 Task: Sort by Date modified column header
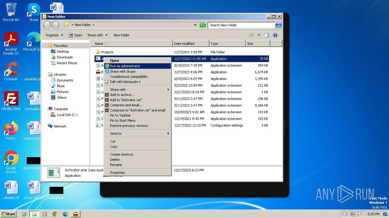[x=191, y=44]
